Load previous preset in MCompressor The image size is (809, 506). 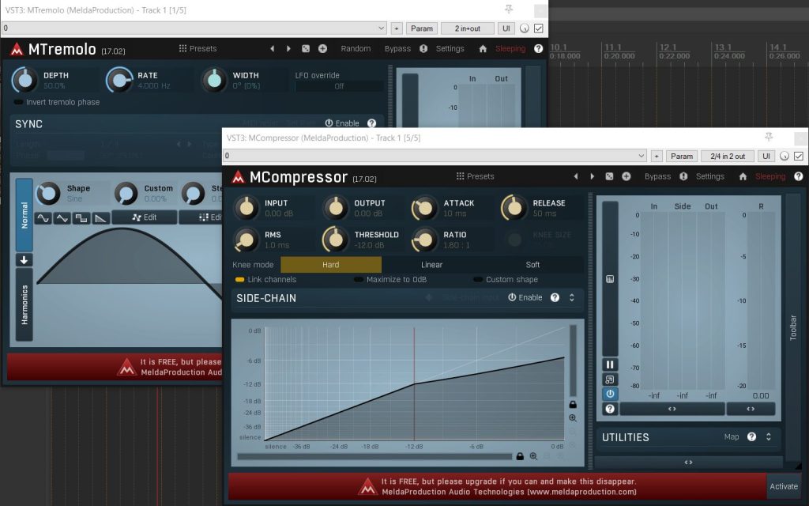[x=576, y=176]
